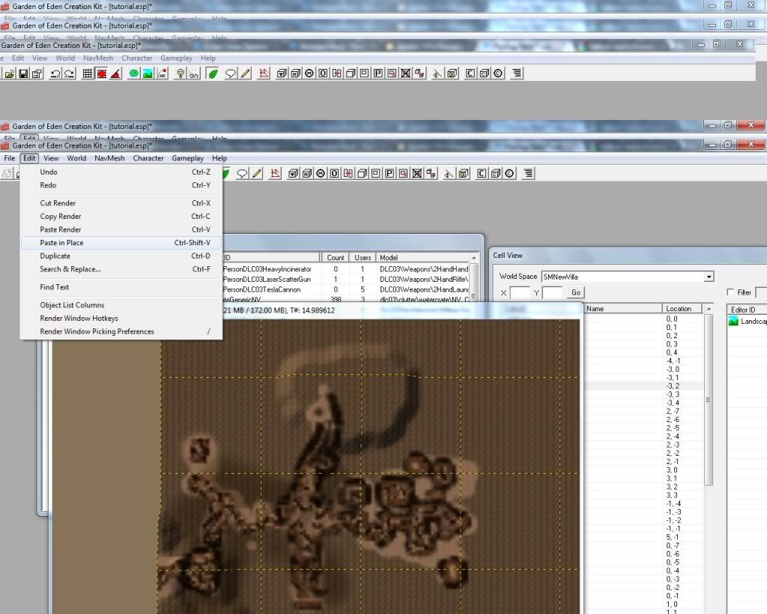Open Render Window Hotkeys entry
This screenshot has width=767, height=614.
(x=121, y=319)
